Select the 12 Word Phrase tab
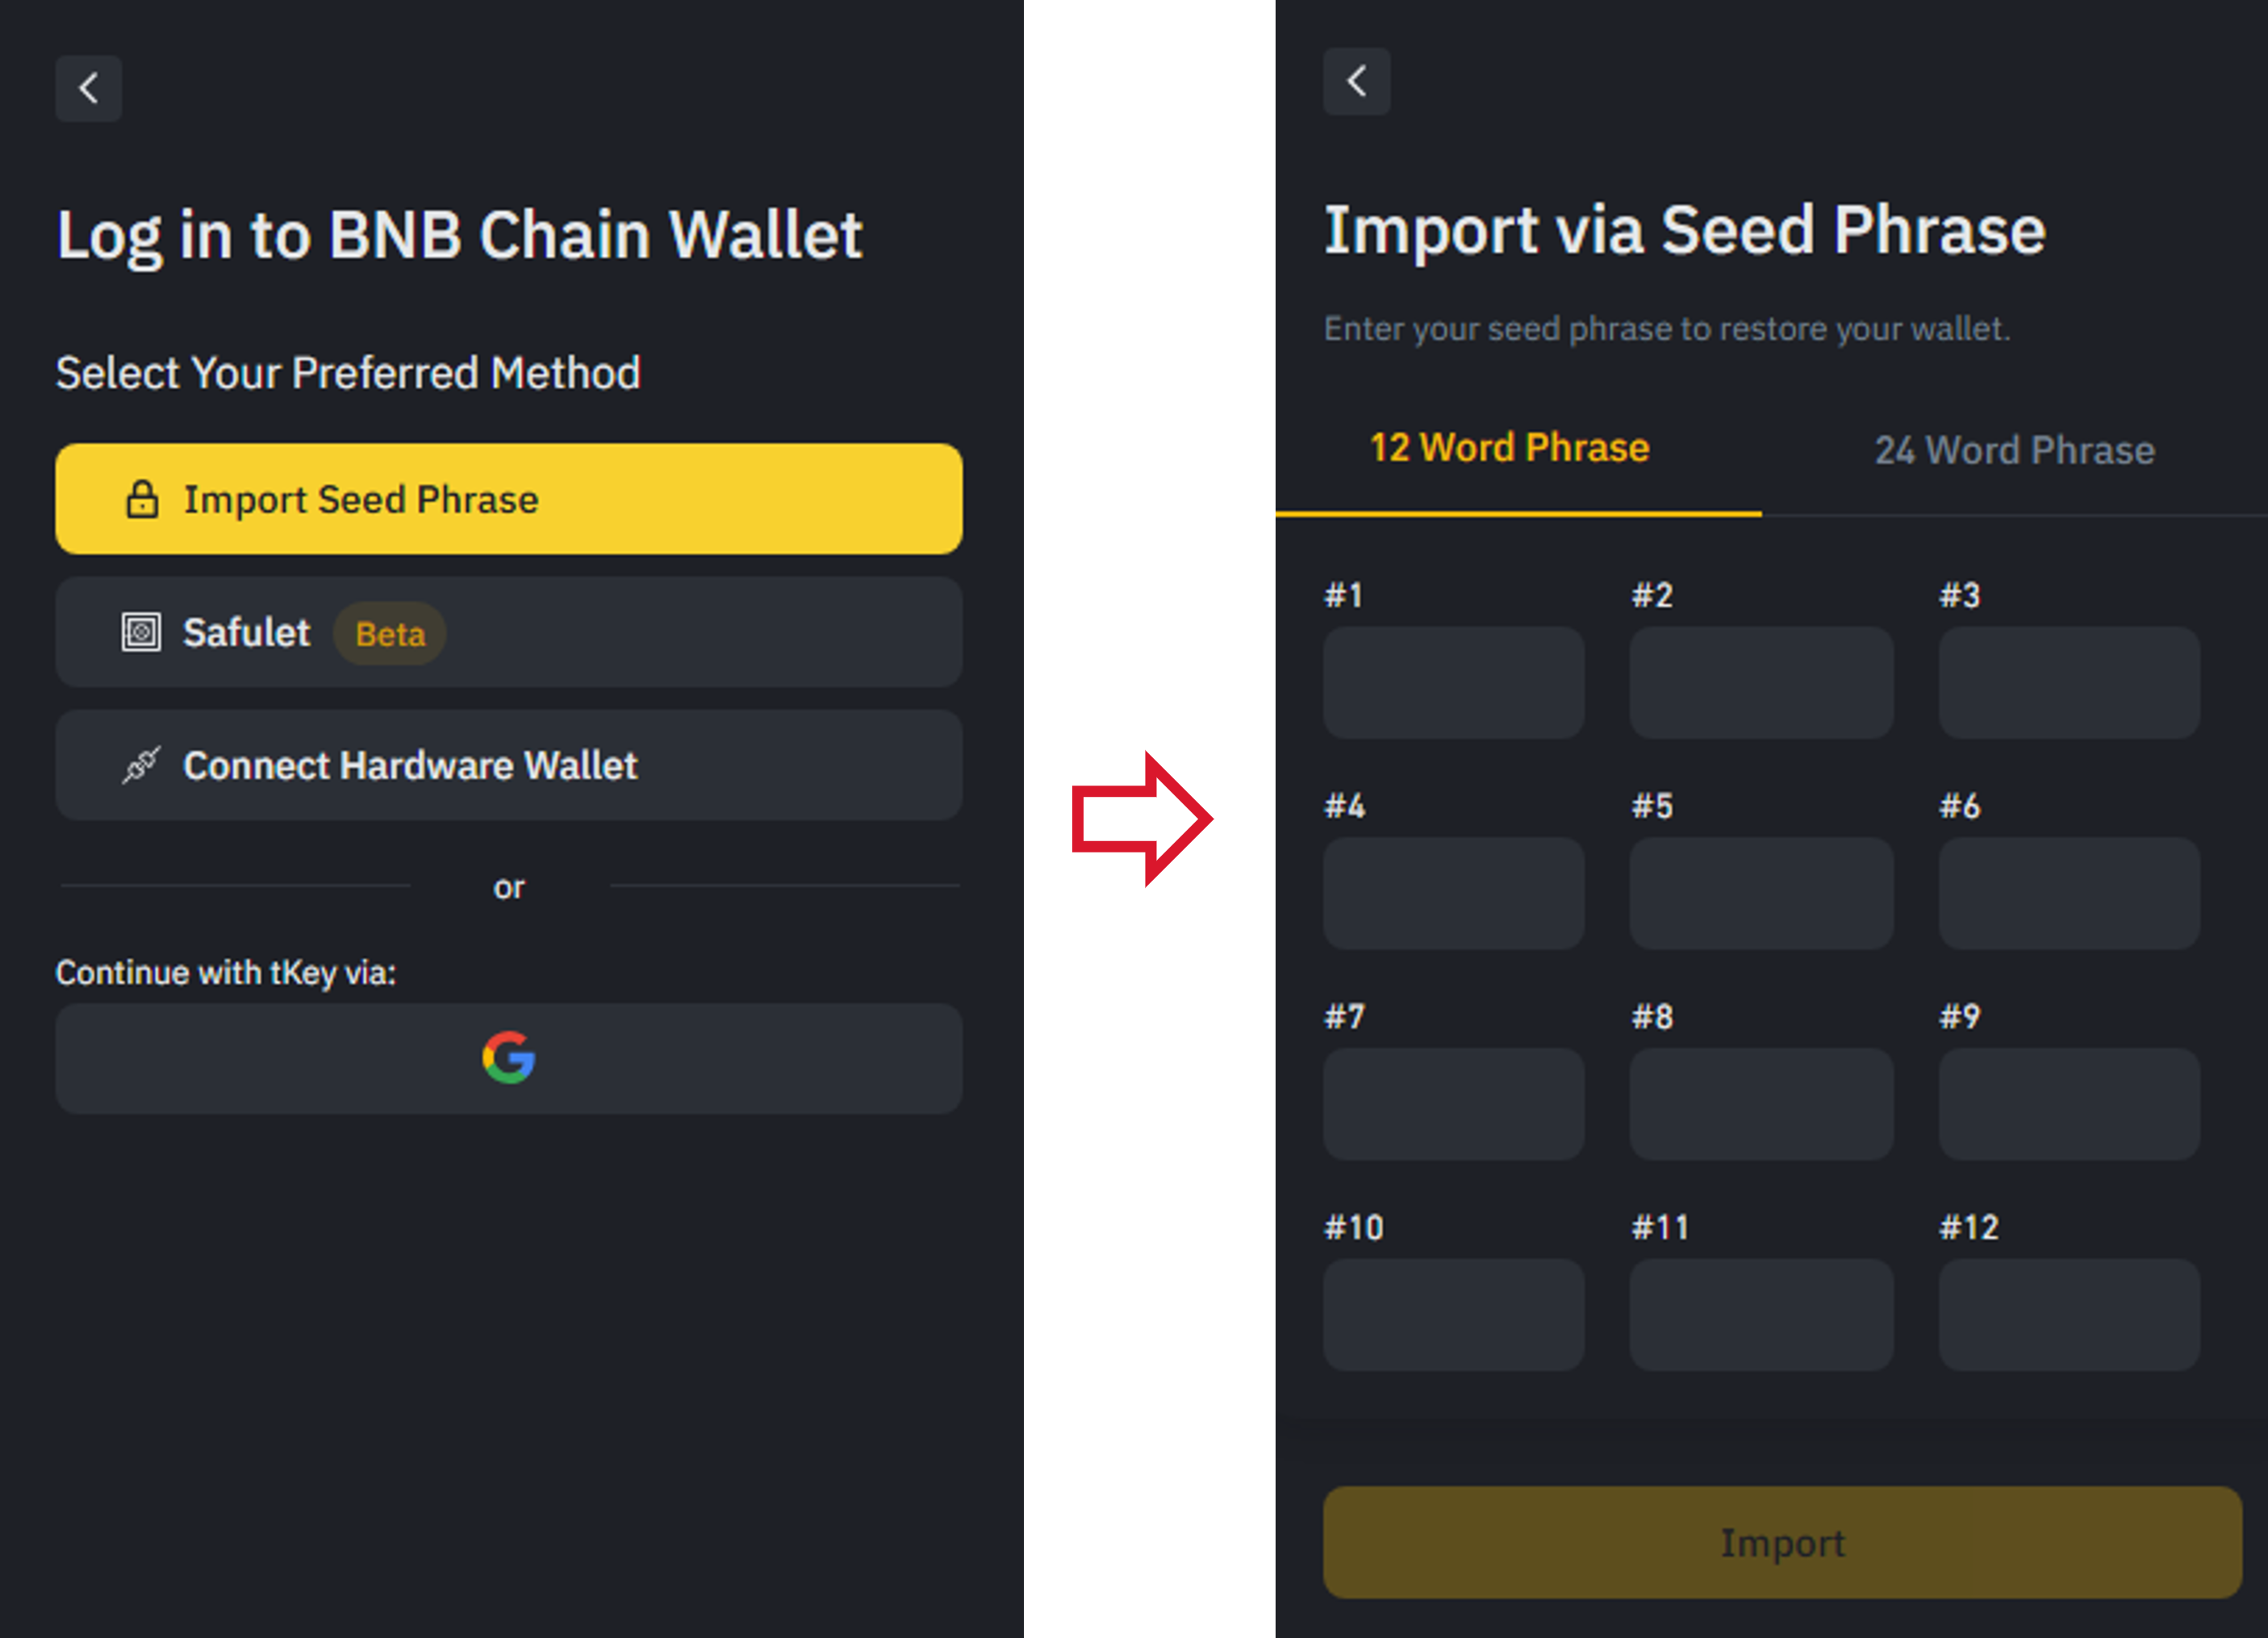Viewport: 2268px width, 1638px height. pyautogui.click(x=1510, y=448)
